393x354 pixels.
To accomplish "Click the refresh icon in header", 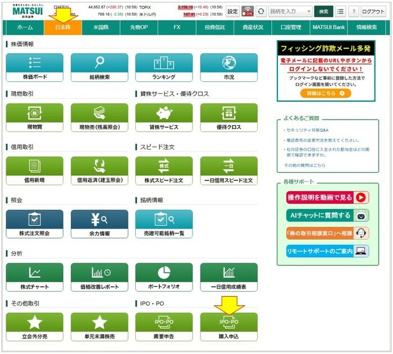I will tap(262, 11).
